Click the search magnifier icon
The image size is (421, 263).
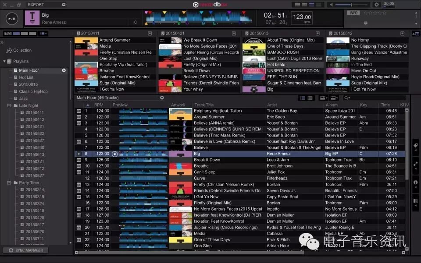346,98
